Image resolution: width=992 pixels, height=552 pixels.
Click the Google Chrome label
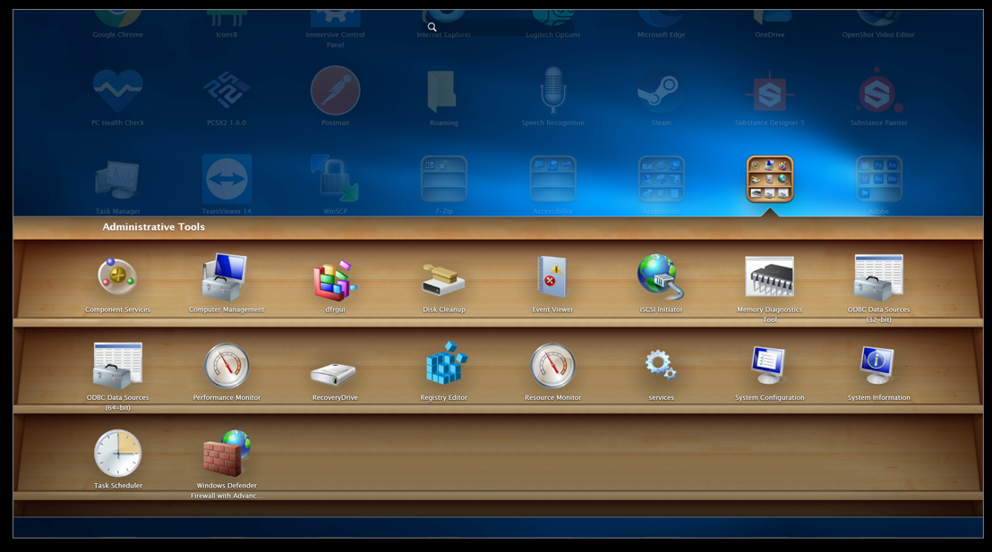(x=117, y=35)
